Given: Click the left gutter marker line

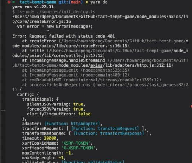Looking at the screenshot, I should coord(3,111).
